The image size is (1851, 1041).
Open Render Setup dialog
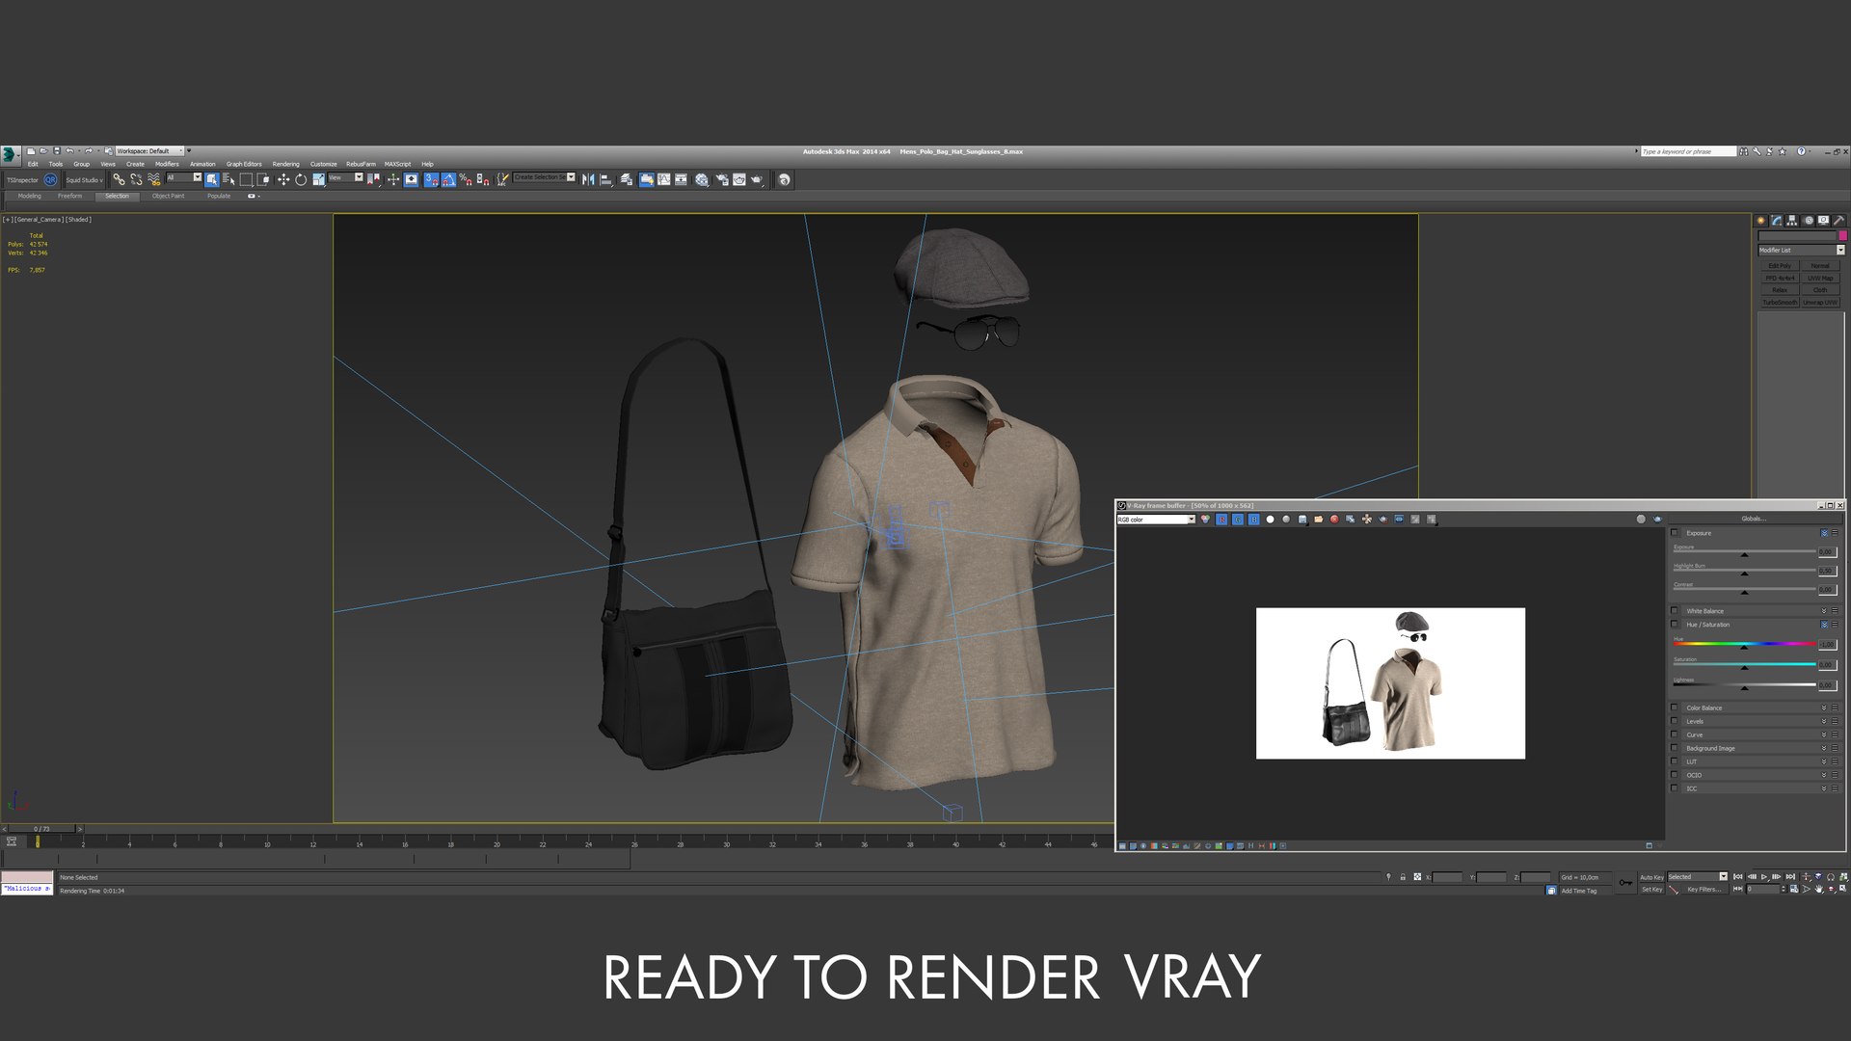click(x=721, y=179)
